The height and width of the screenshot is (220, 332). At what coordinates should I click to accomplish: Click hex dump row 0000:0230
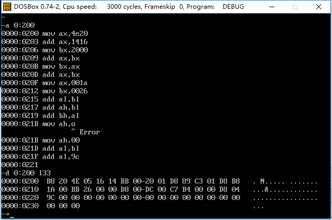pyautogui.click(x=133, y=206)
